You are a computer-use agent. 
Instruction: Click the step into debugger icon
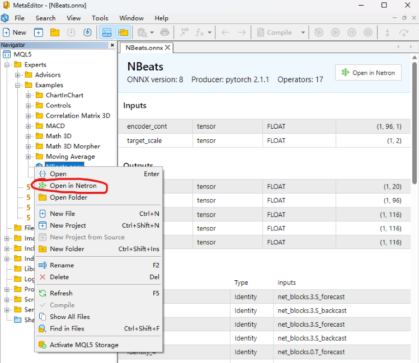387,32
